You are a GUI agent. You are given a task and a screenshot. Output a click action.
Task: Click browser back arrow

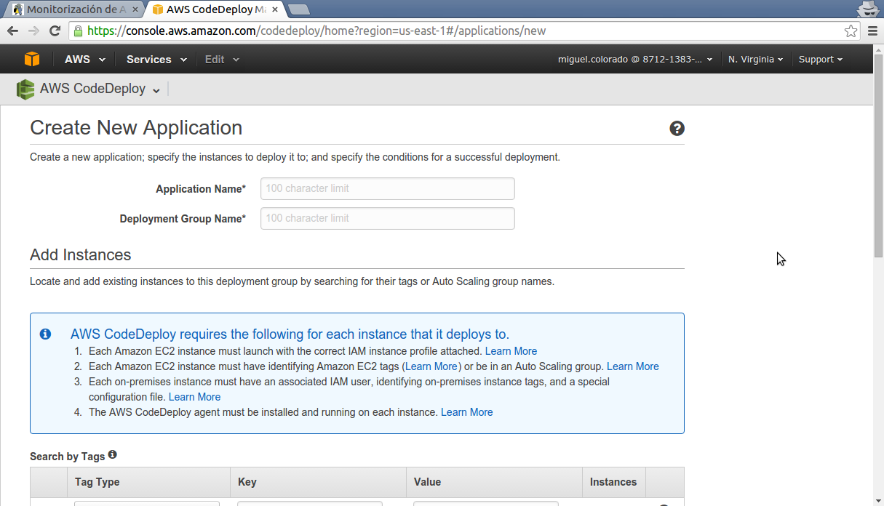point(12,31)
